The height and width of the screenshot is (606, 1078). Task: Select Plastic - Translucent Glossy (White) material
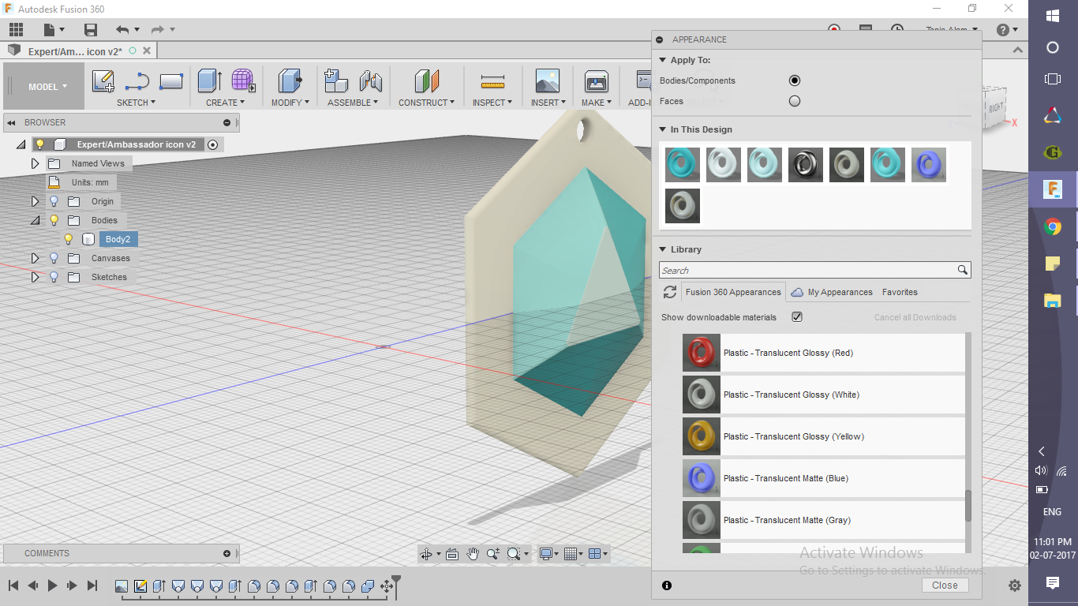[823, 395]
